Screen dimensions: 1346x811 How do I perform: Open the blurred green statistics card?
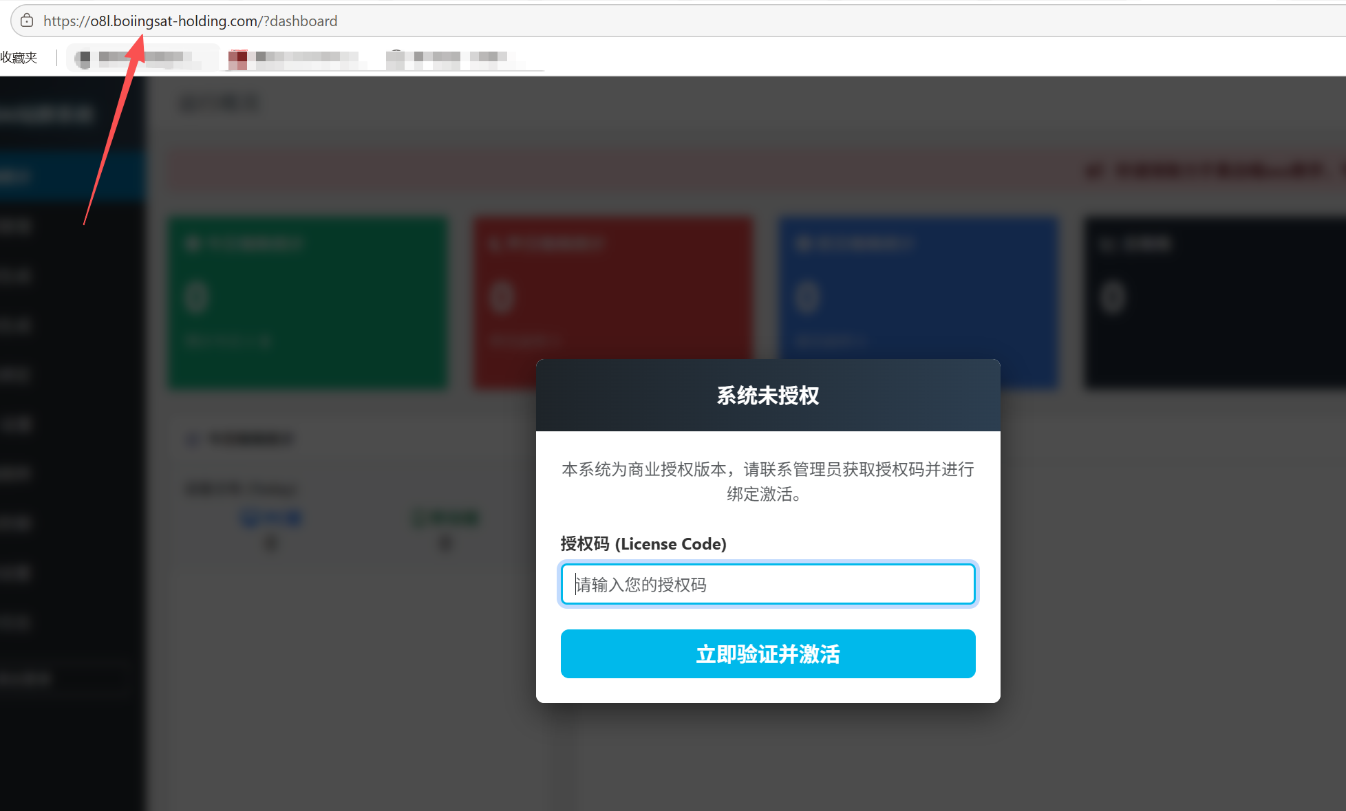tap(308, 303)
